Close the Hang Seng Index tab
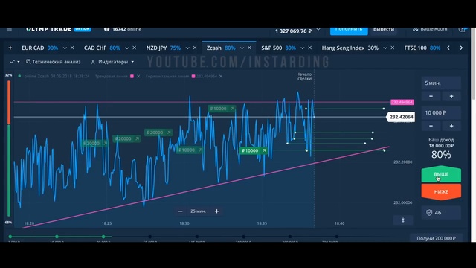This screenshot has width=476, height=268. [393, 48]
